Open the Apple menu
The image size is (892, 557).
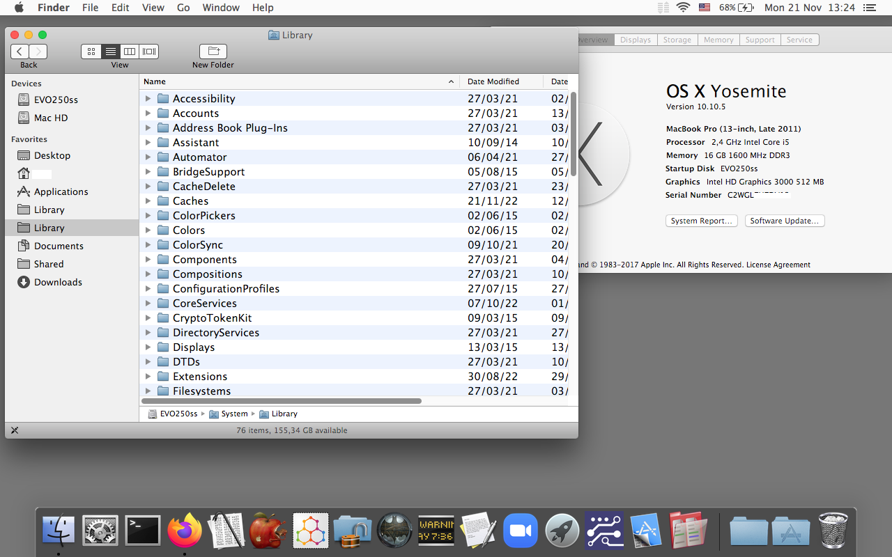pos(19,8)
